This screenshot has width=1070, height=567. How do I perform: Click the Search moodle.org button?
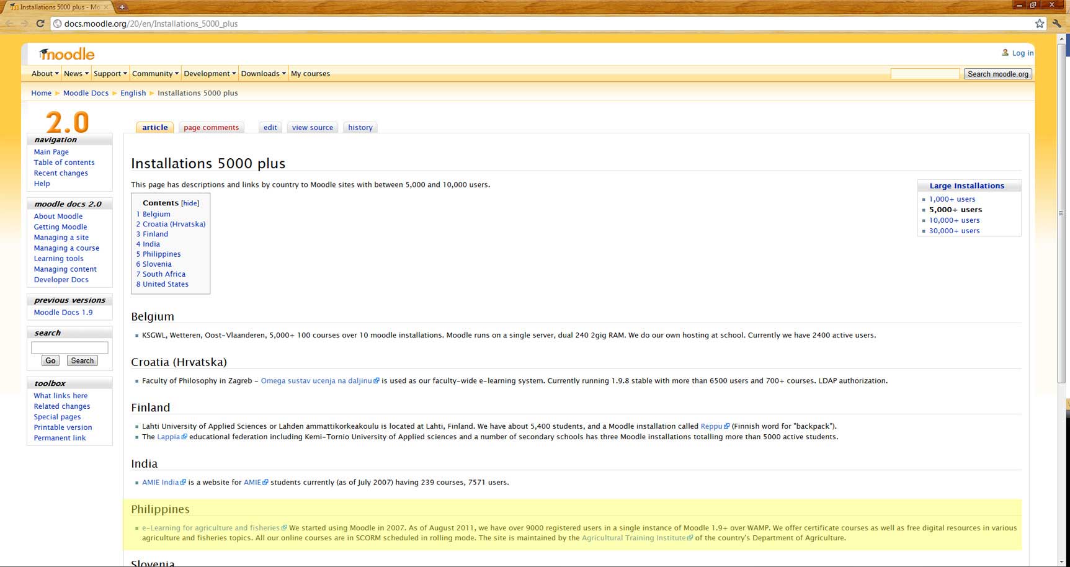click(998, 74)
